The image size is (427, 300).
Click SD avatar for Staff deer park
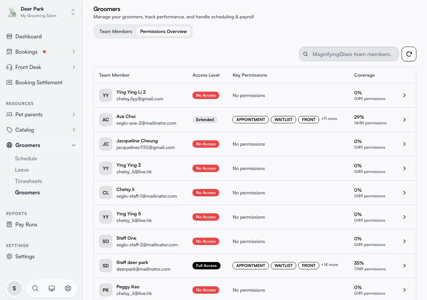[x=106, y=266]
